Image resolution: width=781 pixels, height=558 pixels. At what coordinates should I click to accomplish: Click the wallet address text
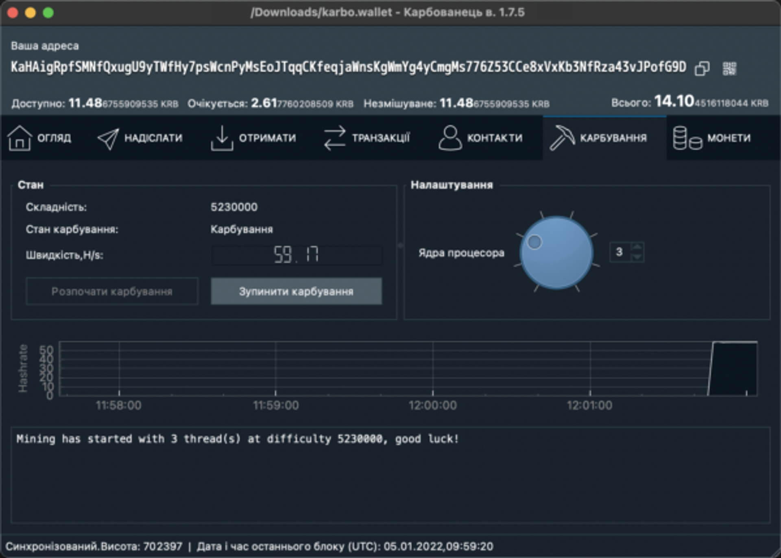coord(349,67)
